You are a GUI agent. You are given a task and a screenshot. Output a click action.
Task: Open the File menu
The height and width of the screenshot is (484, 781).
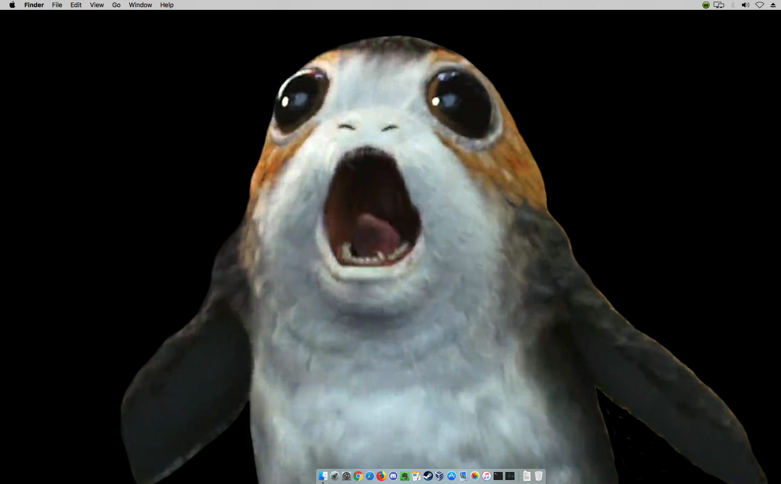(x=57, y=5)
